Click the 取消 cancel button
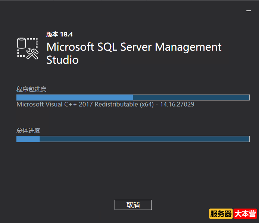The width and height of the screenshot is (259, 223). [x=133, y=205]
